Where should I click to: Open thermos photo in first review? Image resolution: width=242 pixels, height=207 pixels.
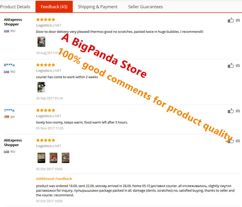click(x=41, y=42)
